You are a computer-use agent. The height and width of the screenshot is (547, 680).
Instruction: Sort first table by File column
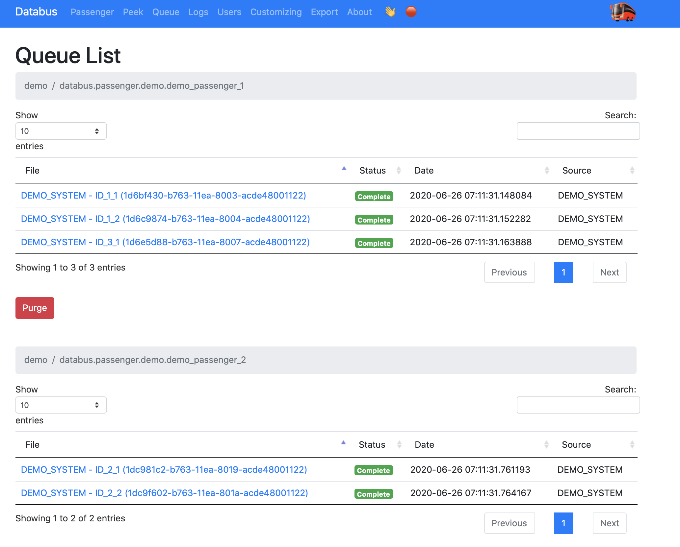[x=32, y=171]
